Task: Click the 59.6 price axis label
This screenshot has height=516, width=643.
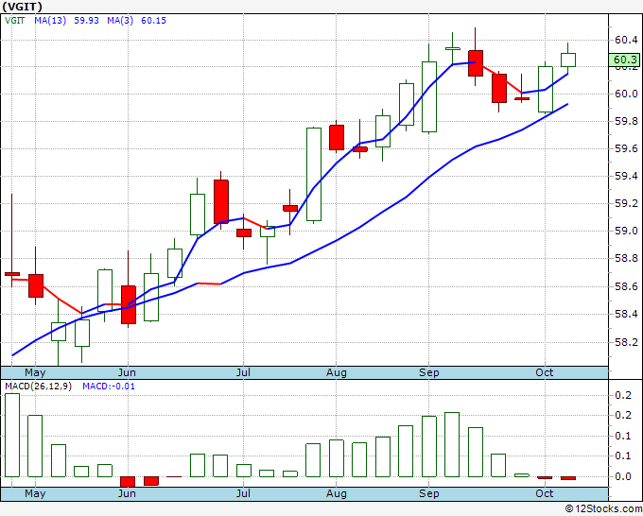Action: pyautogui.click(x=626, y=148)
